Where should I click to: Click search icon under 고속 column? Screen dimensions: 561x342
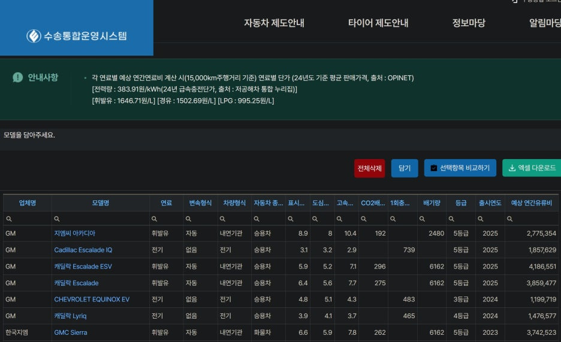pos(339,219)
